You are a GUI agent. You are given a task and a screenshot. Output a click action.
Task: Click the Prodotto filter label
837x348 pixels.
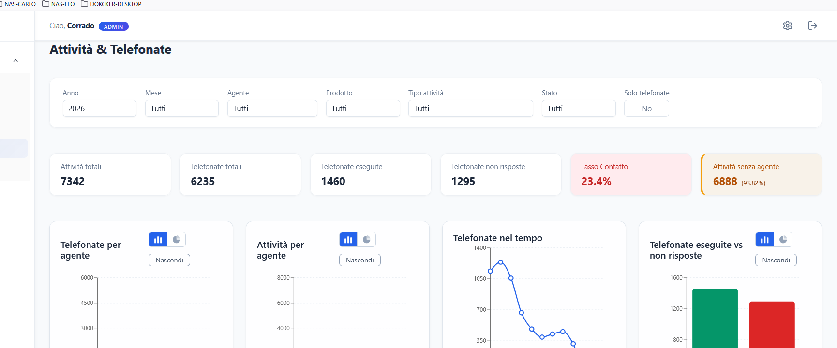339,93
